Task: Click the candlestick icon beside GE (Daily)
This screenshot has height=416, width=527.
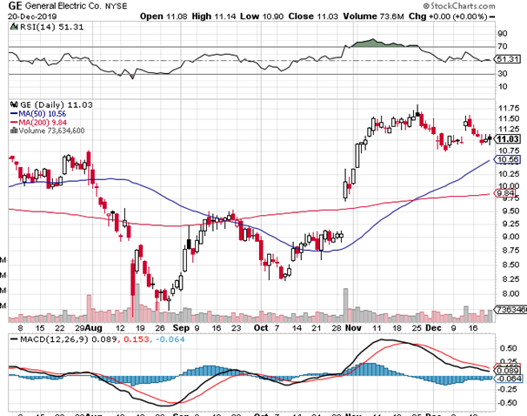Action: tap(12, 104)
